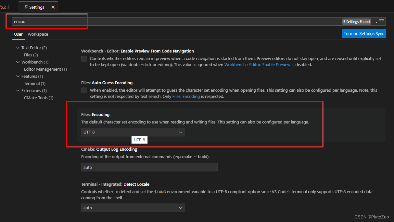The image size is (394, 222).
Task: Collapse the Extensions tree group
Action: (18, 90)
